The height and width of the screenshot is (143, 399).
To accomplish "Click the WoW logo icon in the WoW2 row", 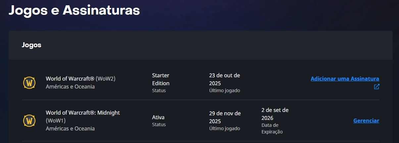I will [x=29, y=83].
